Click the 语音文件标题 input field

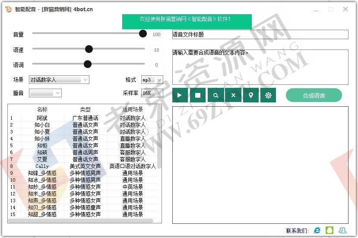[260, 34]
